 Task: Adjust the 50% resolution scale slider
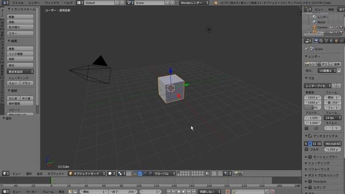coord(313,108)
